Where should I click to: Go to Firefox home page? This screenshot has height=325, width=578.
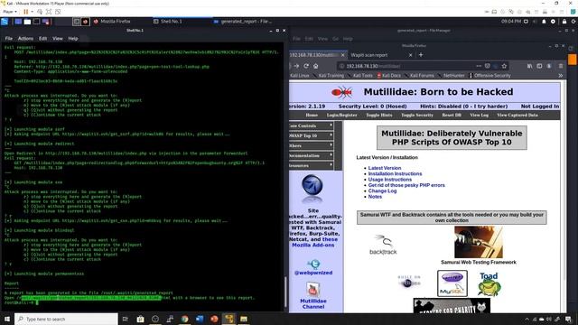tap(315, 66)
